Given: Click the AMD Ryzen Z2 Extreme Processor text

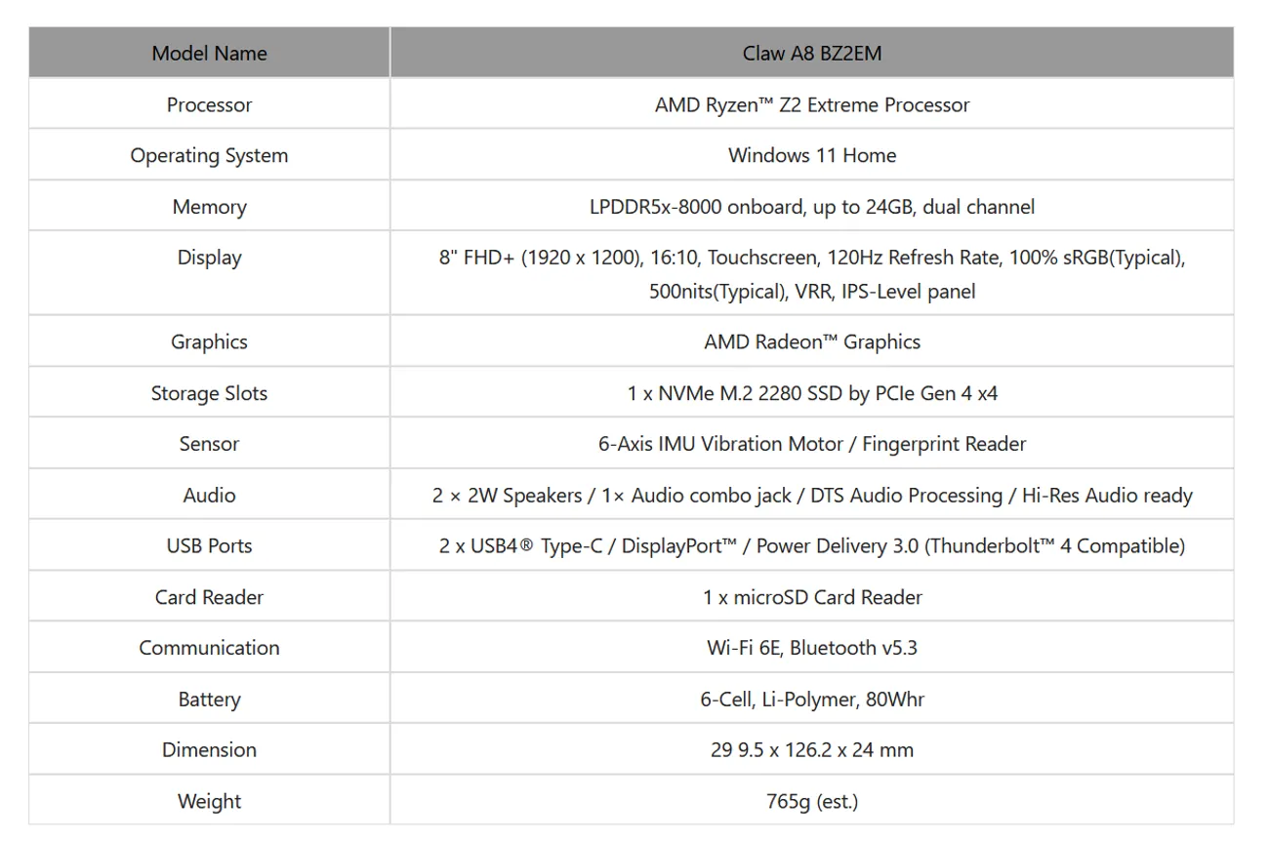Looking at the screenshot, I should [811, 104].
